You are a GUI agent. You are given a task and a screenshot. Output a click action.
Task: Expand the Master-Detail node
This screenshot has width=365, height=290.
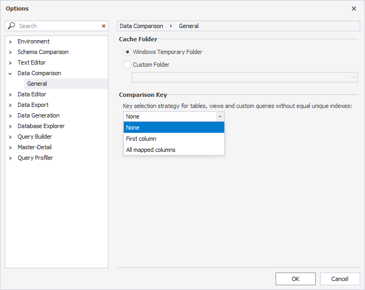pos(10,148)
